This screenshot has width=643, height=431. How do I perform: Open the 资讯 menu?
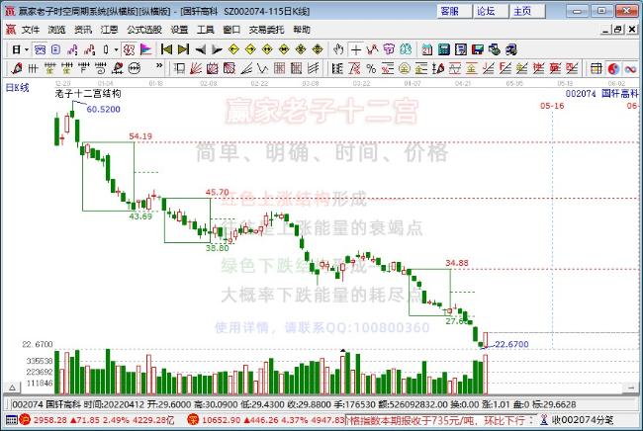point(83,30)
